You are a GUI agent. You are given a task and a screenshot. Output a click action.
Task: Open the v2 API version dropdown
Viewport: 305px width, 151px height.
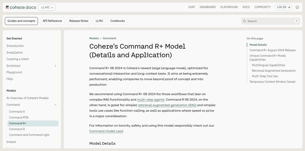[x=47, y=7]
